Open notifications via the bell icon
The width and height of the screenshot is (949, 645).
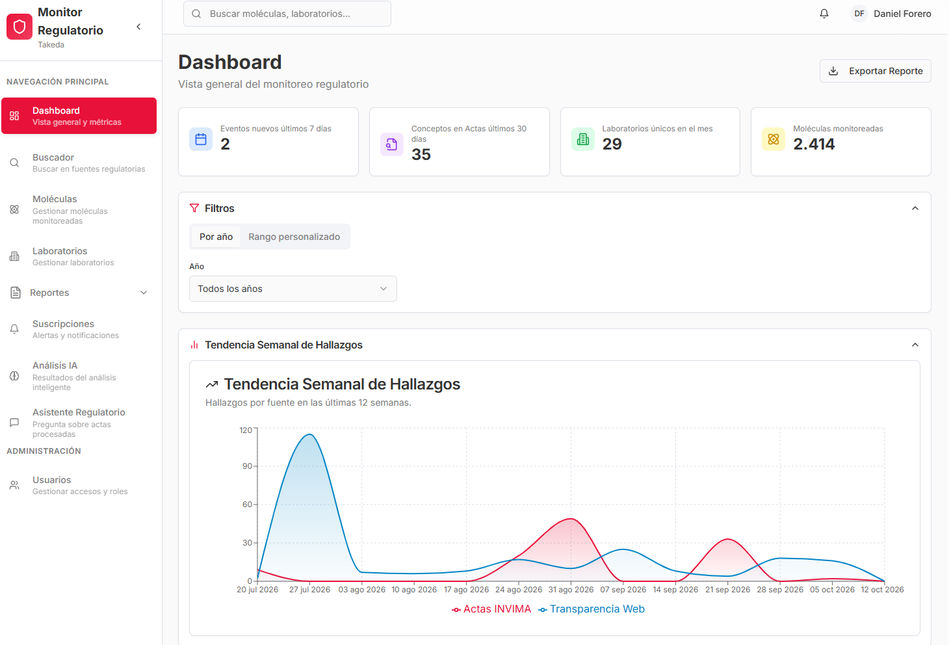[824, 14]
